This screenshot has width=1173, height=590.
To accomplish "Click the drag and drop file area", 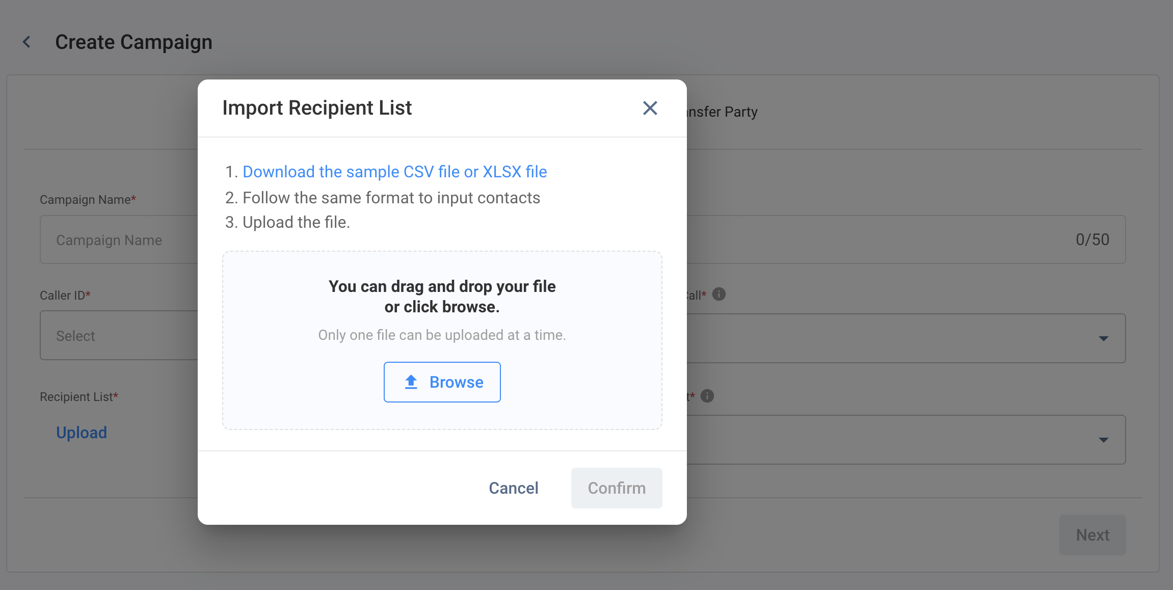I will (442, 340).
